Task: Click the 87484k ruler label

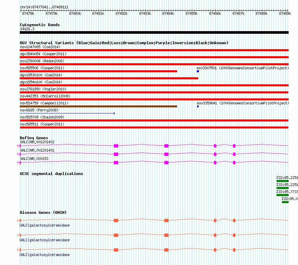Action: [168, 13]
